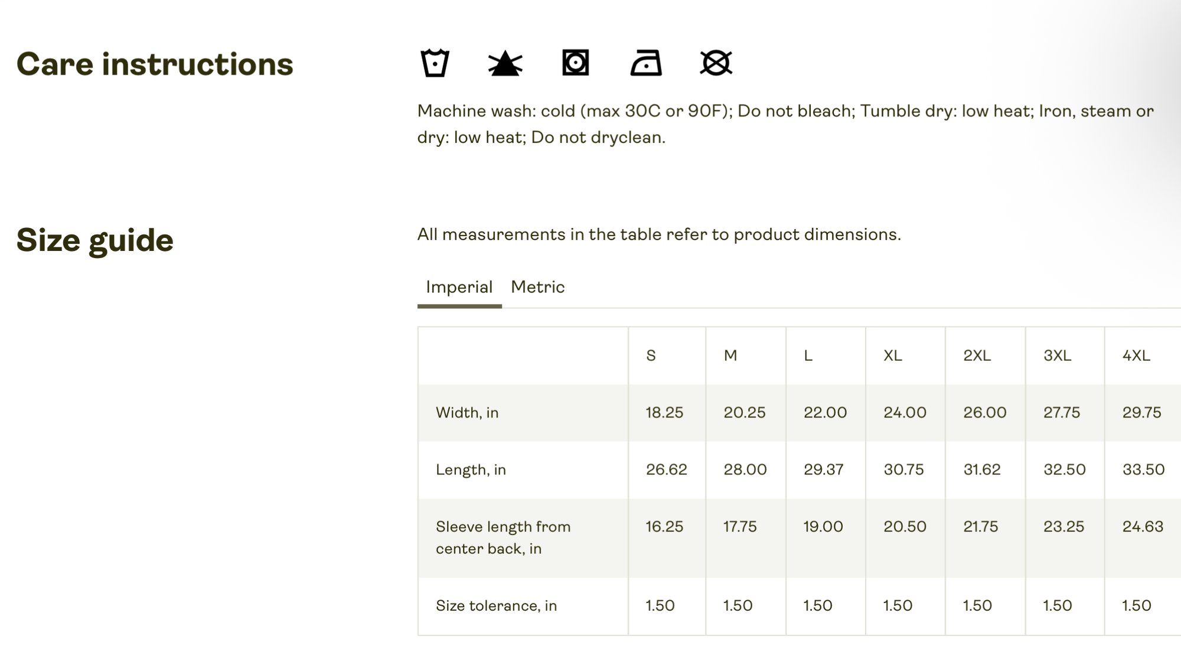Click the do not dryclean icon
Viewport: 1181px width, 659px height.
pos(716,63)
